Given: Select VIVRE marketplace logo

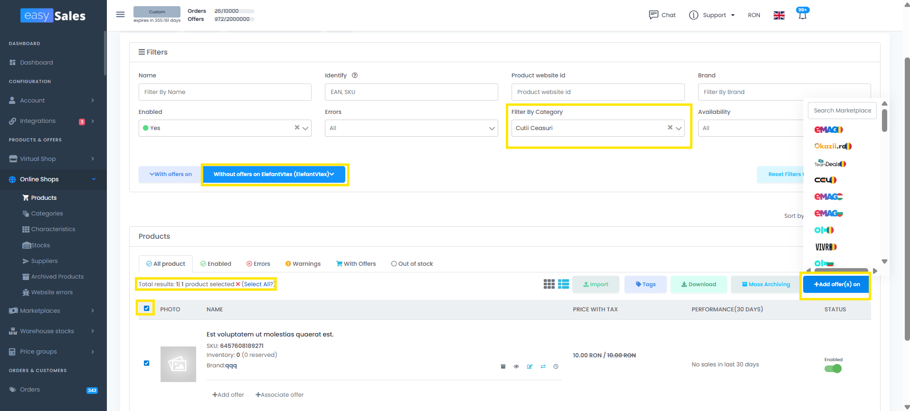Looking at the screenshot, I should point(826,247).
